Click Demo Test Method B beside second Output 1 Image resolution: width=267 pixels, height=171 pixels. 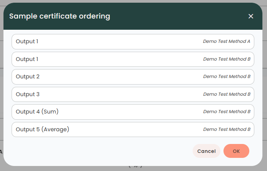227,59
